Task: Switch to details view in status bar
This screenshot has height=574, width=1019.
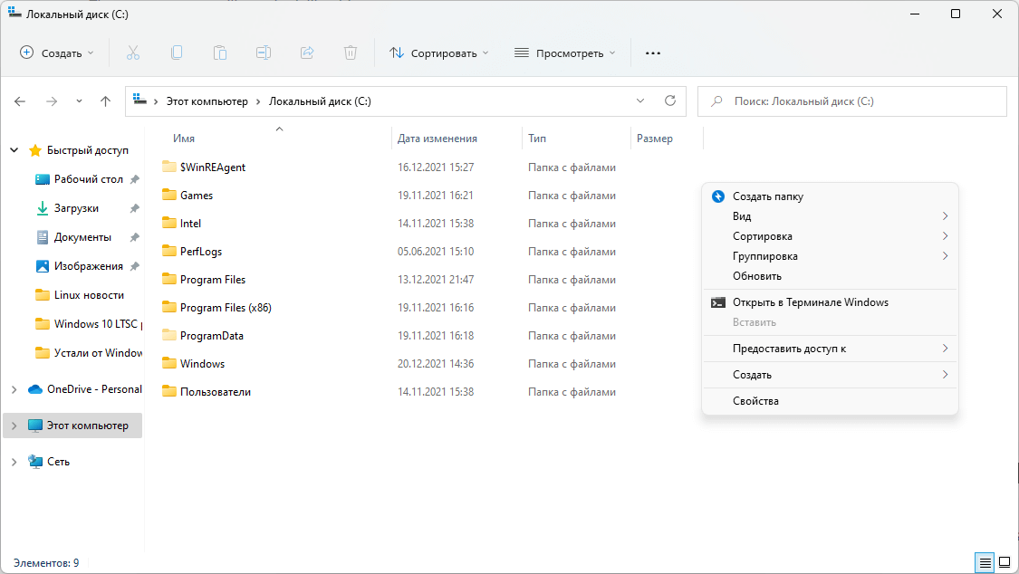Action: [985, 562]
